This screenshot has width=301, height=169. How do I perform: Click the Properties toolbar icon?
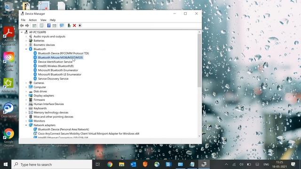[x=41, y=25]
